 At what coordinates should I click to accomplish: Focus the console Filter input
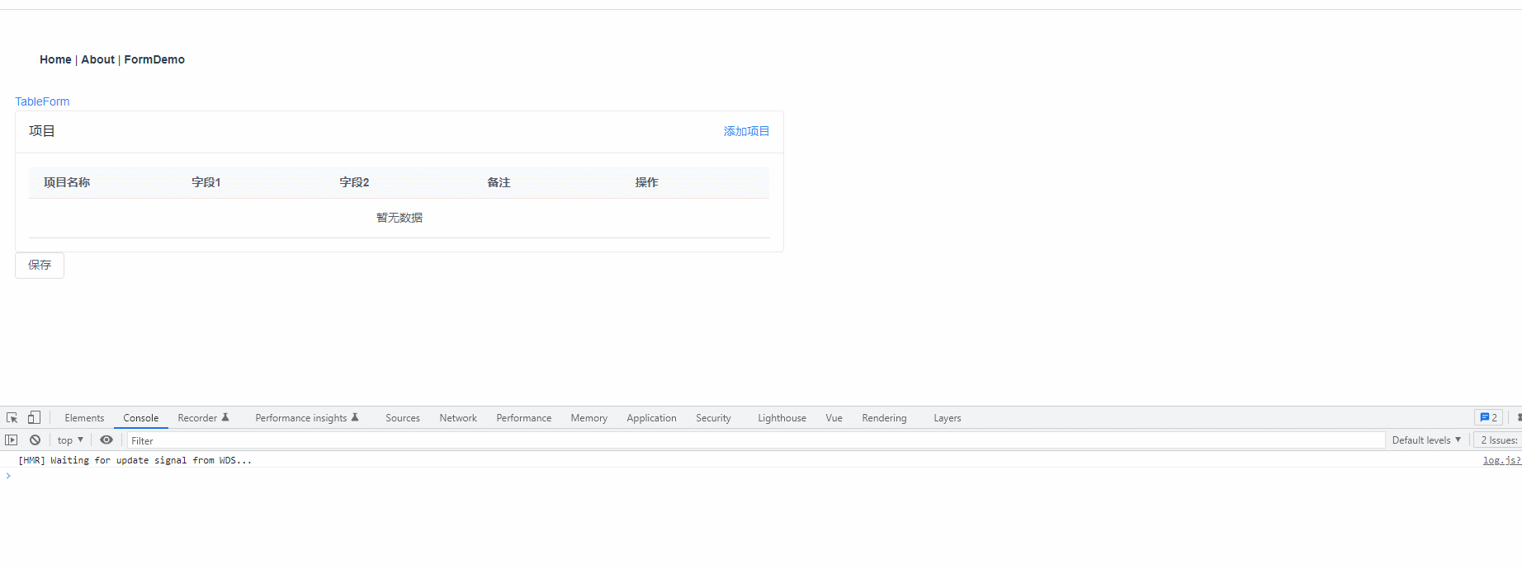(x=755, y=440)
